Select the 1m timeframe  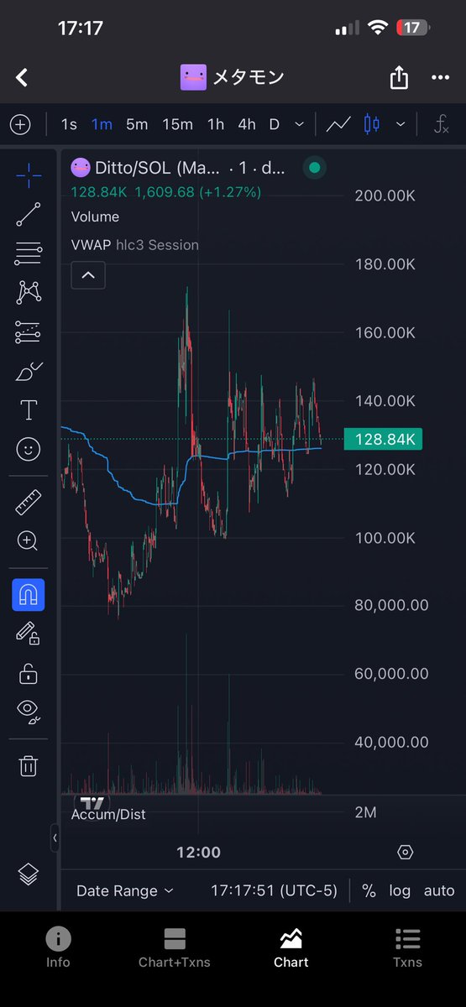click(x=102, y=124)
